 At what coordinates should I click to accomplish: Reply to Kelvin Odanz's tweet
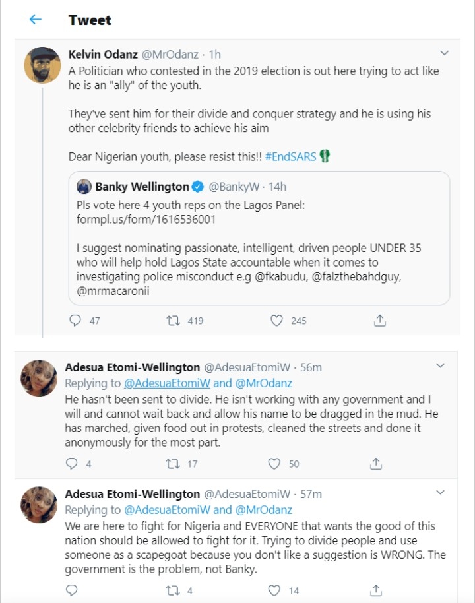pyautogui.click(x=75, y=321)
